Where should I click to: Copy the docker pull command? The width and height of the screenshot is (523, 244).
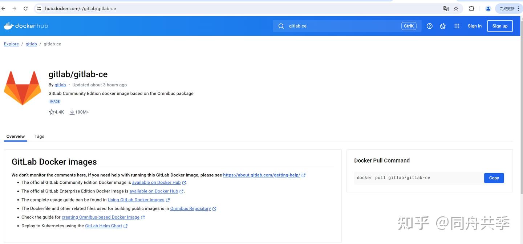coord(494,178)
